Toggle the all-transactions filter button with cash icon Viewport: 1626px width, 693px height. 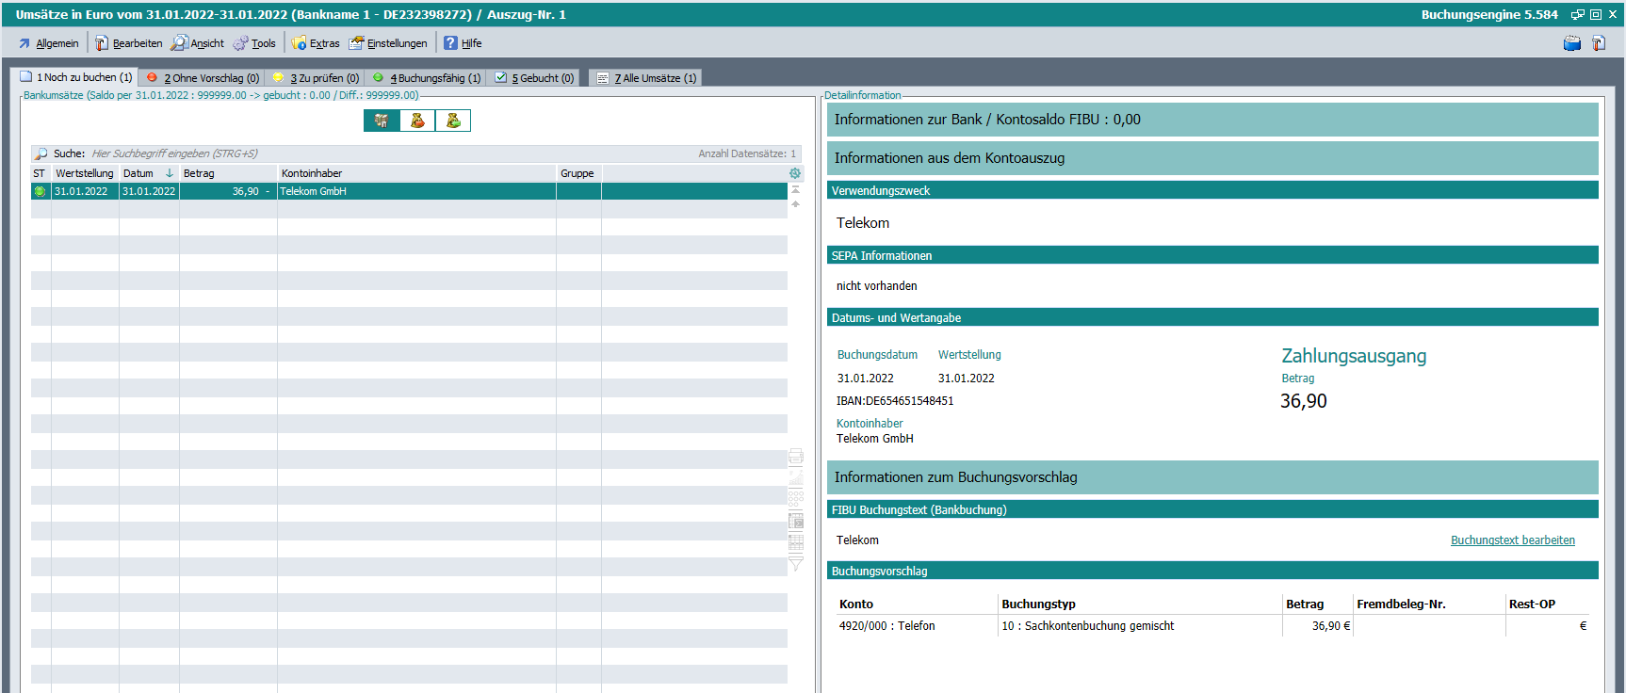382,121
